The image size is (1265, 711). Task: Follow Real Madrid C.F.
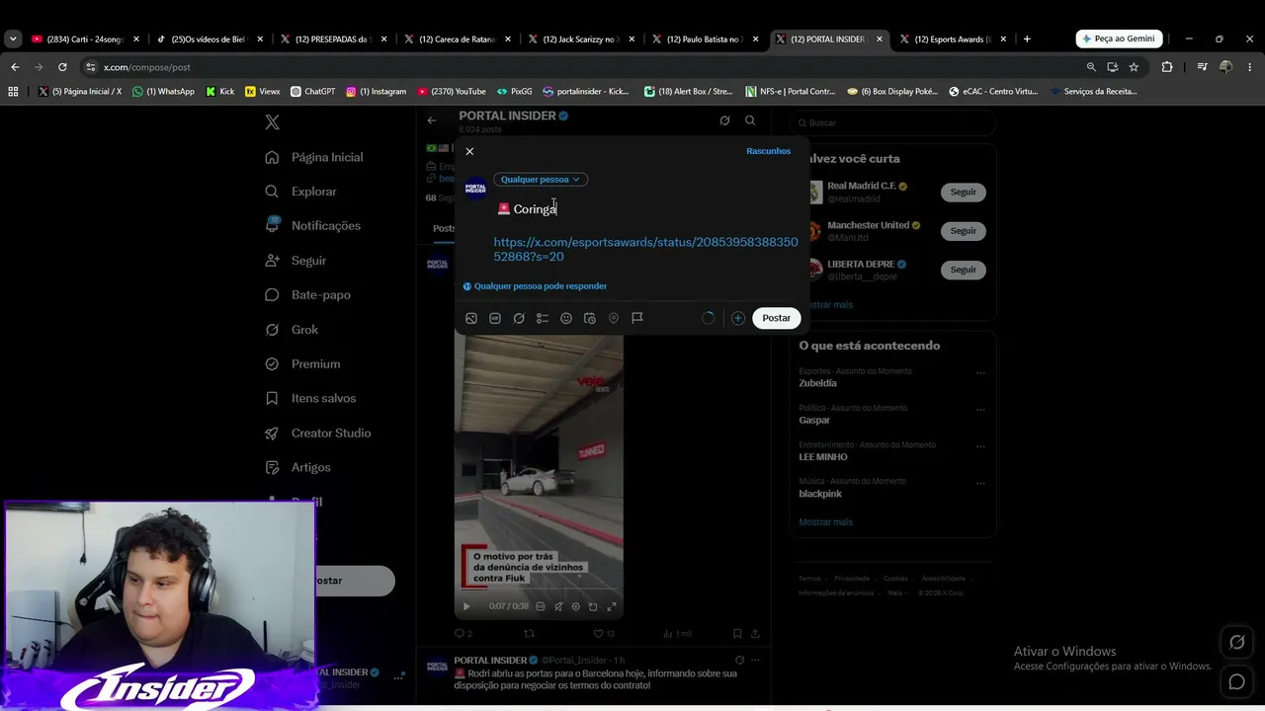tap(963, 192)
